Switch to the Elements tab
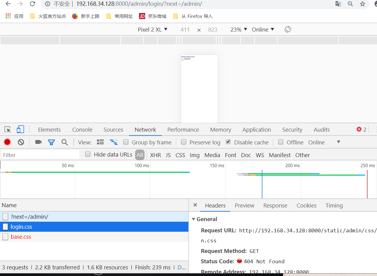Image resolution: width=377 pixels, height=276 pixels. click(49, 130)
